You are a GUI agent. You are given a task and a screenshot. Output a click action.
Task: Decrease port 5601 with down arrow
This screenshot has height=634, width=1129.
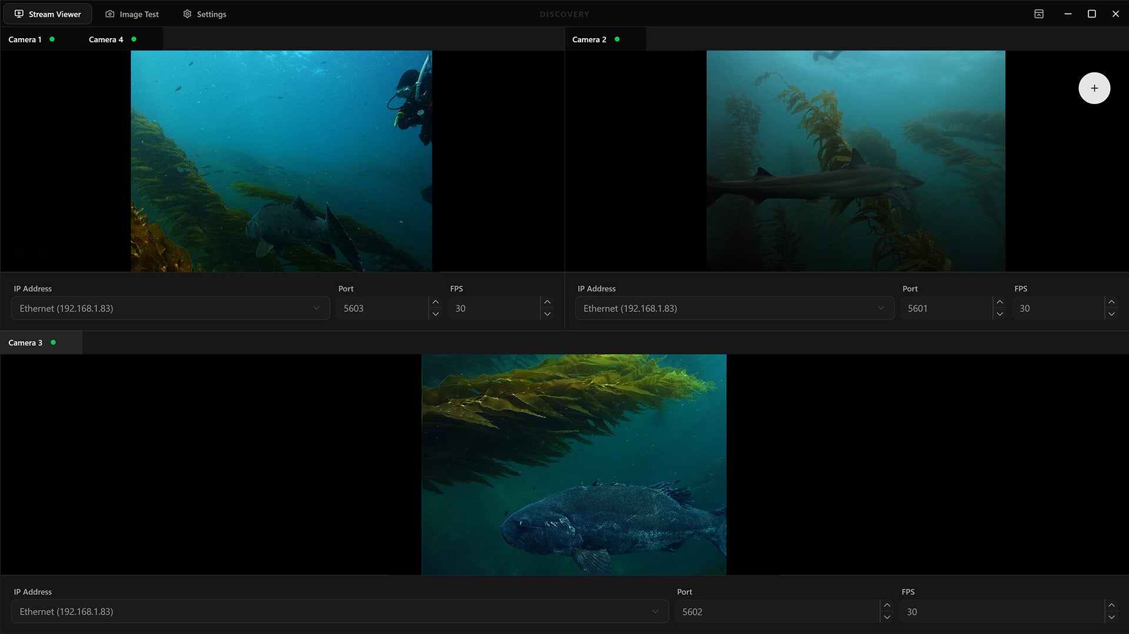point(1000,314)
